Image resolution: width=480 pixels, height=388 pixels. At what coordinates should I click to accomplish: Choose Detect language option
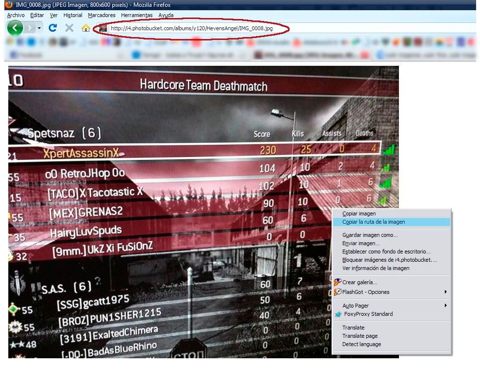tap(392, 344)
